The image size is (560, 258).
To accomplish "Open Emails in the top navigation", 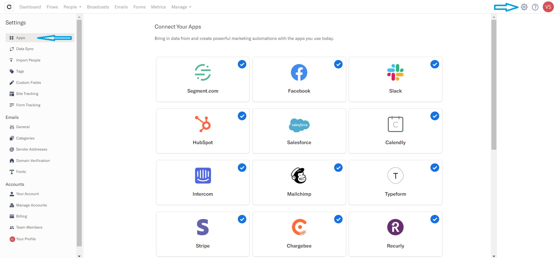I will click(121, 7).
